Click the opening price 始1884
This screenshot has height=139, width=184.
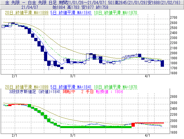59,7
